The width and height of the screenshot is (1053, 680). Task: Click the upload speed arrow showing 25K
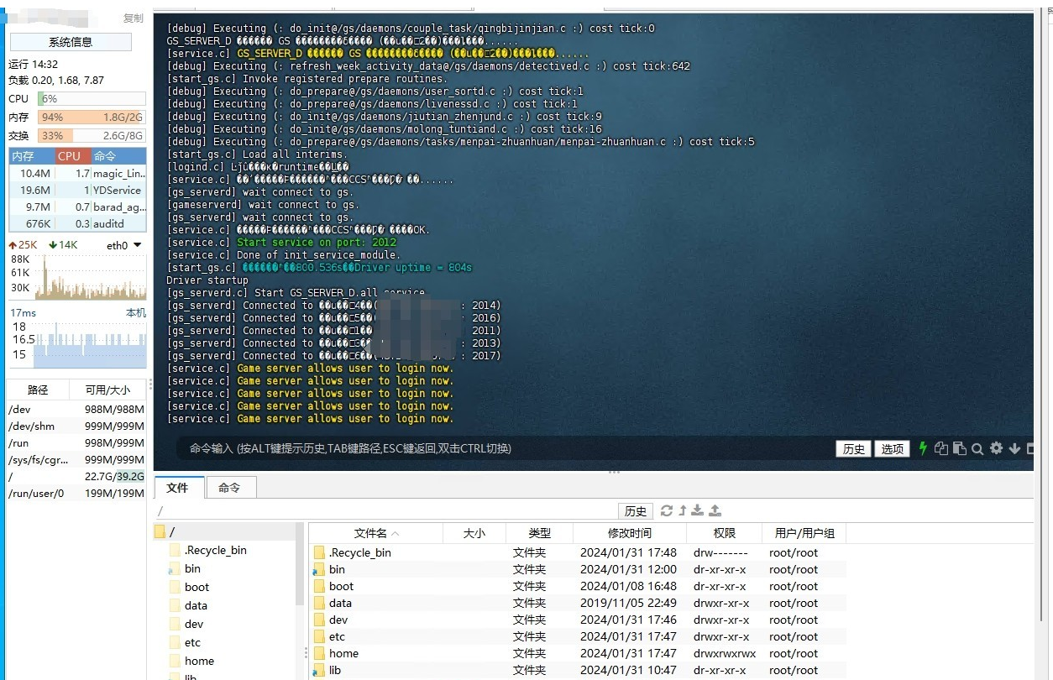(x=13, y=245)
